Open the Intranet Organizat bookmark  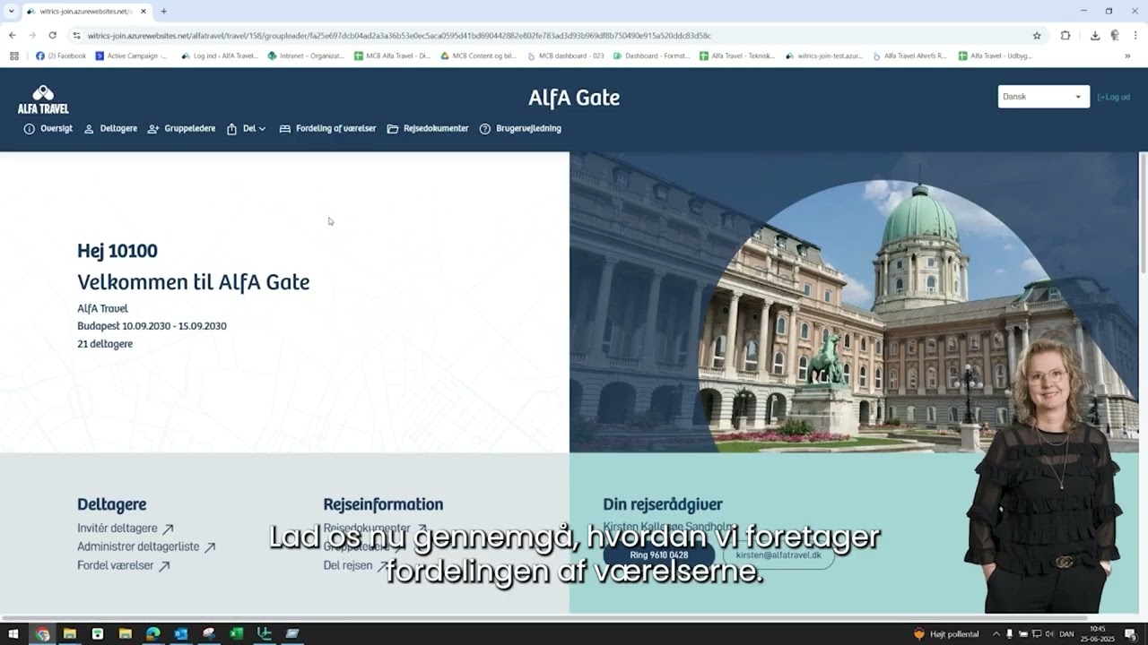pos(306,56)
